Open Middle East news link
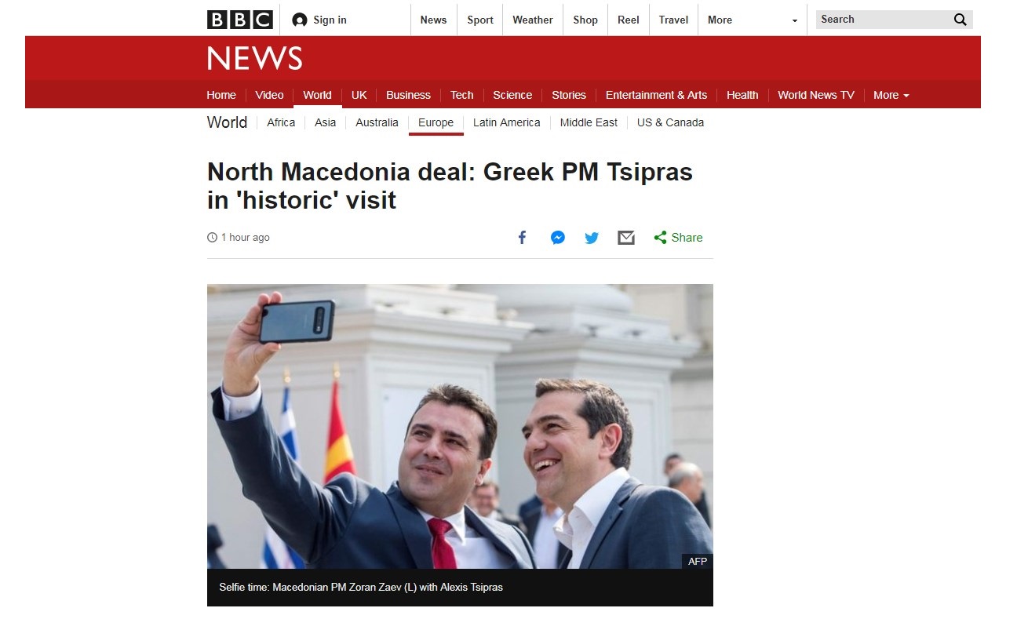The width and height of the screenshot is (1017, 619). pos(589,122)
